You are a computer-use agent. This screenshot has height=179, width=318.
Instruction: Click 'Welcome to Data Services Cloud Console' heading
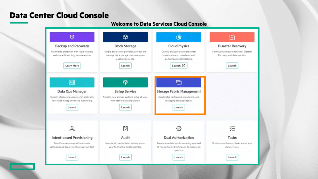coord(159,24)
